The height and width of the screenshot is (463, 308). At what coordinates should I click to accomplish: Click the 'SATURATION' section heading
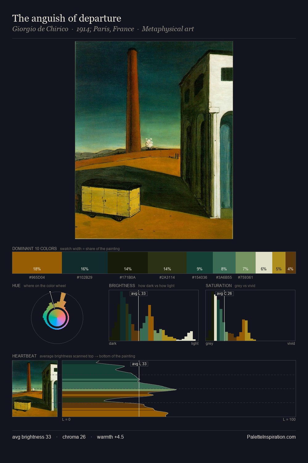[x=219, y=286]
